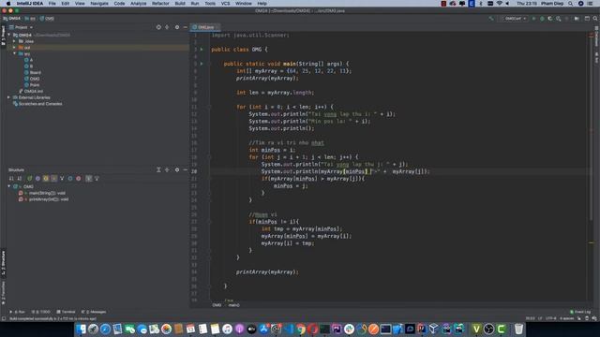The width and height of the screenshot is (600, 337).
Task: Toggle sort by visibility in Structure panel
Action: pyautogui.click(x=11, y=179)
